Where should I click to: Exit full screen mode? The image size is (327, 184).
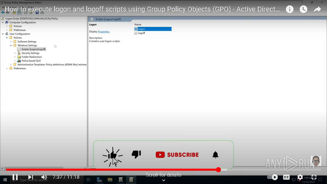click(314, 177)
